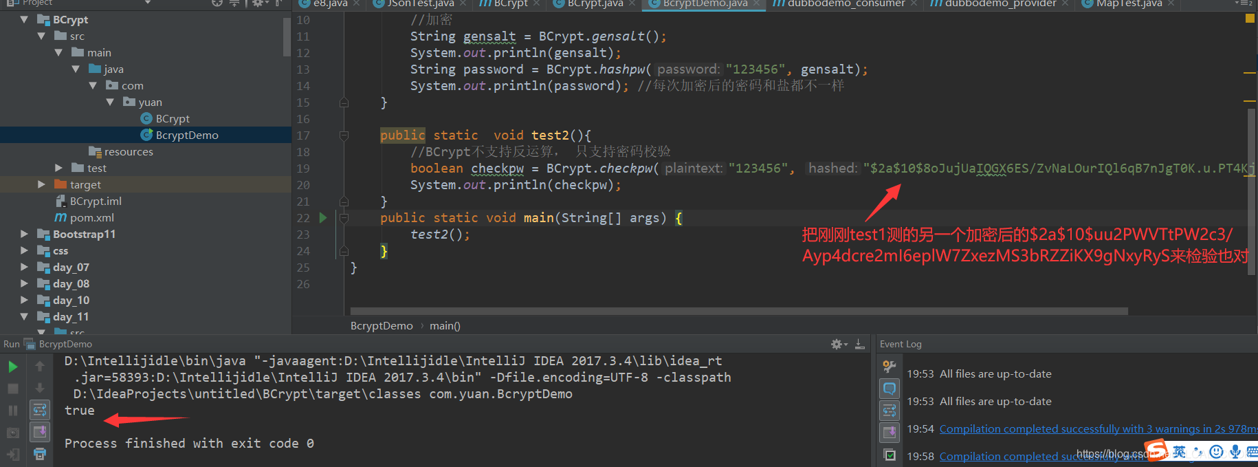This screenshot has height=467, width=1258.
Task: Collapse the java source folder node
Action: point(76,69)
